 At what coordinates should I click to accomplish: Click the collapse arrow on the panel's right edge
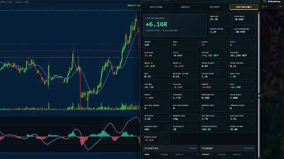pos(259,96)
